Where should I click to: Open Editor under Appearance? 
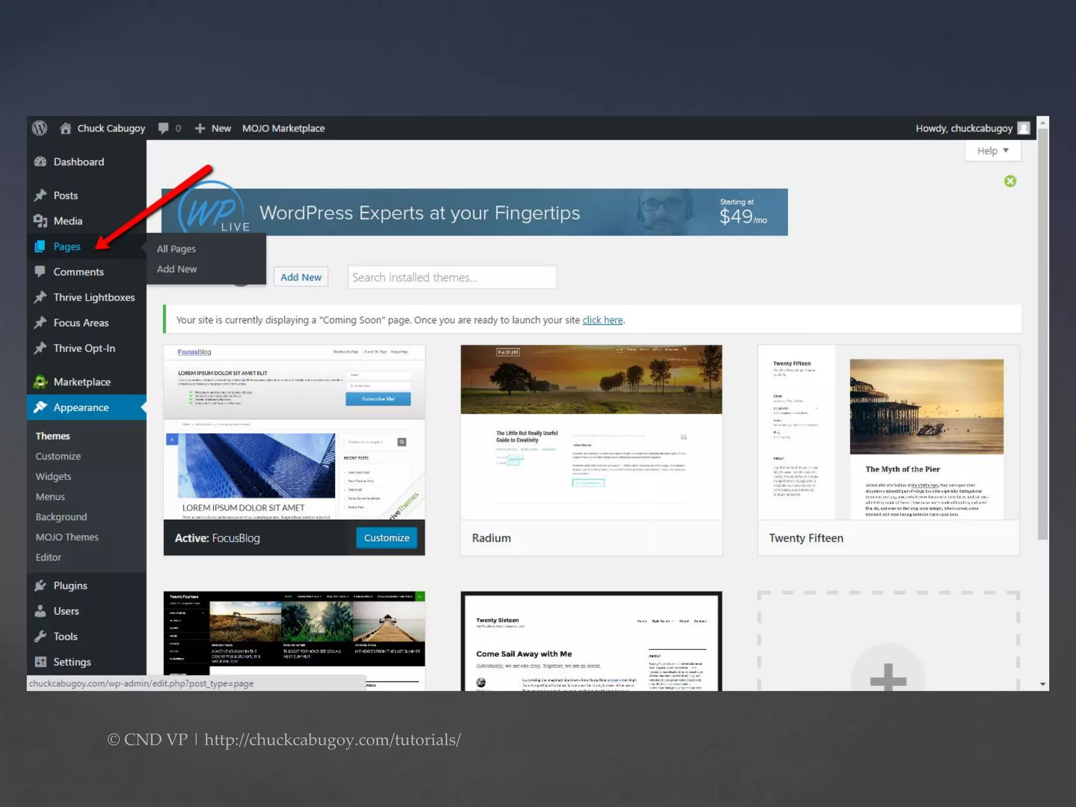(x=48, y=557)
